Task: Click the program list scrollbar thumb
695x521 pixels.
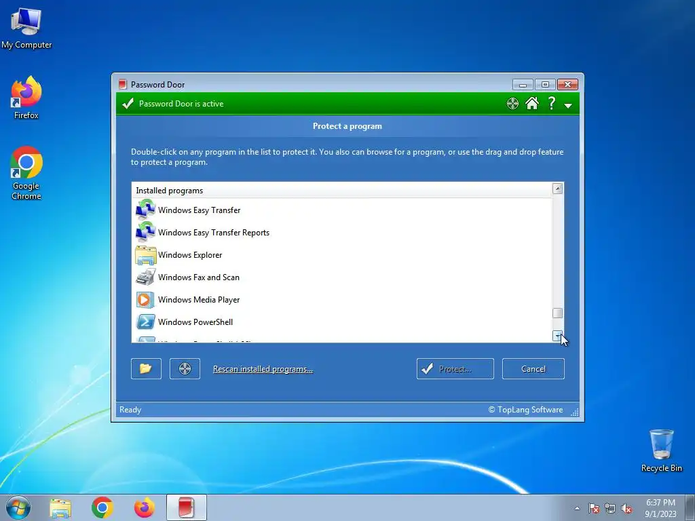Action: tap(558, 313)
